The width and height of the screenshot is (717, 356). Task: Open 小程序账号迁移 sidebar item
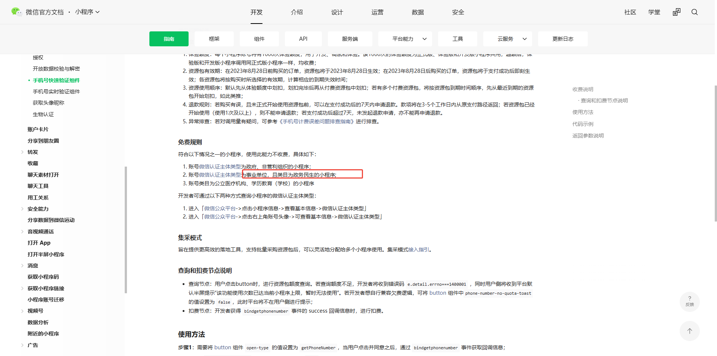click(46, 300)
